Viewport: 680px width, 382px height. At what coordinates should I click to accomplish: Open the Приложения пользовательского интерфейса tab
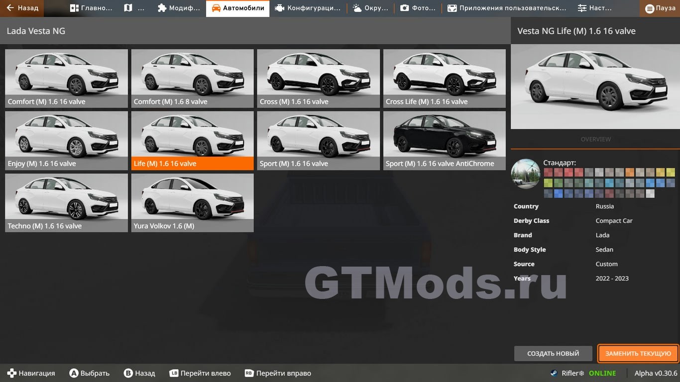pyautogui.click(x=507, y=8)
